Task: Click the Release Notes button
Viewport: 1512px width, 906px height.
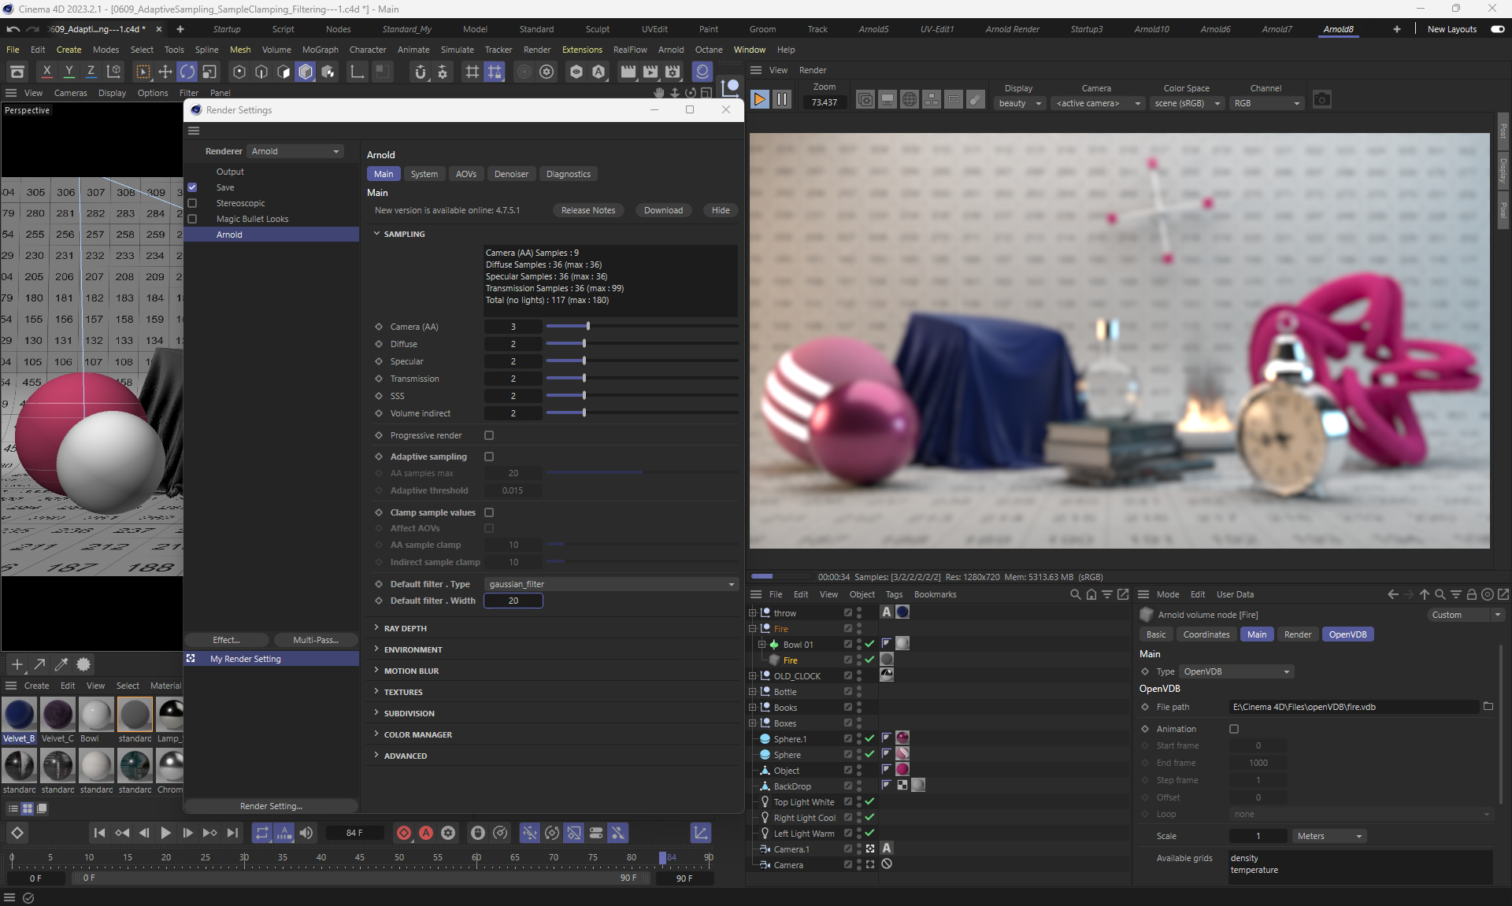Action: point(587,210)
